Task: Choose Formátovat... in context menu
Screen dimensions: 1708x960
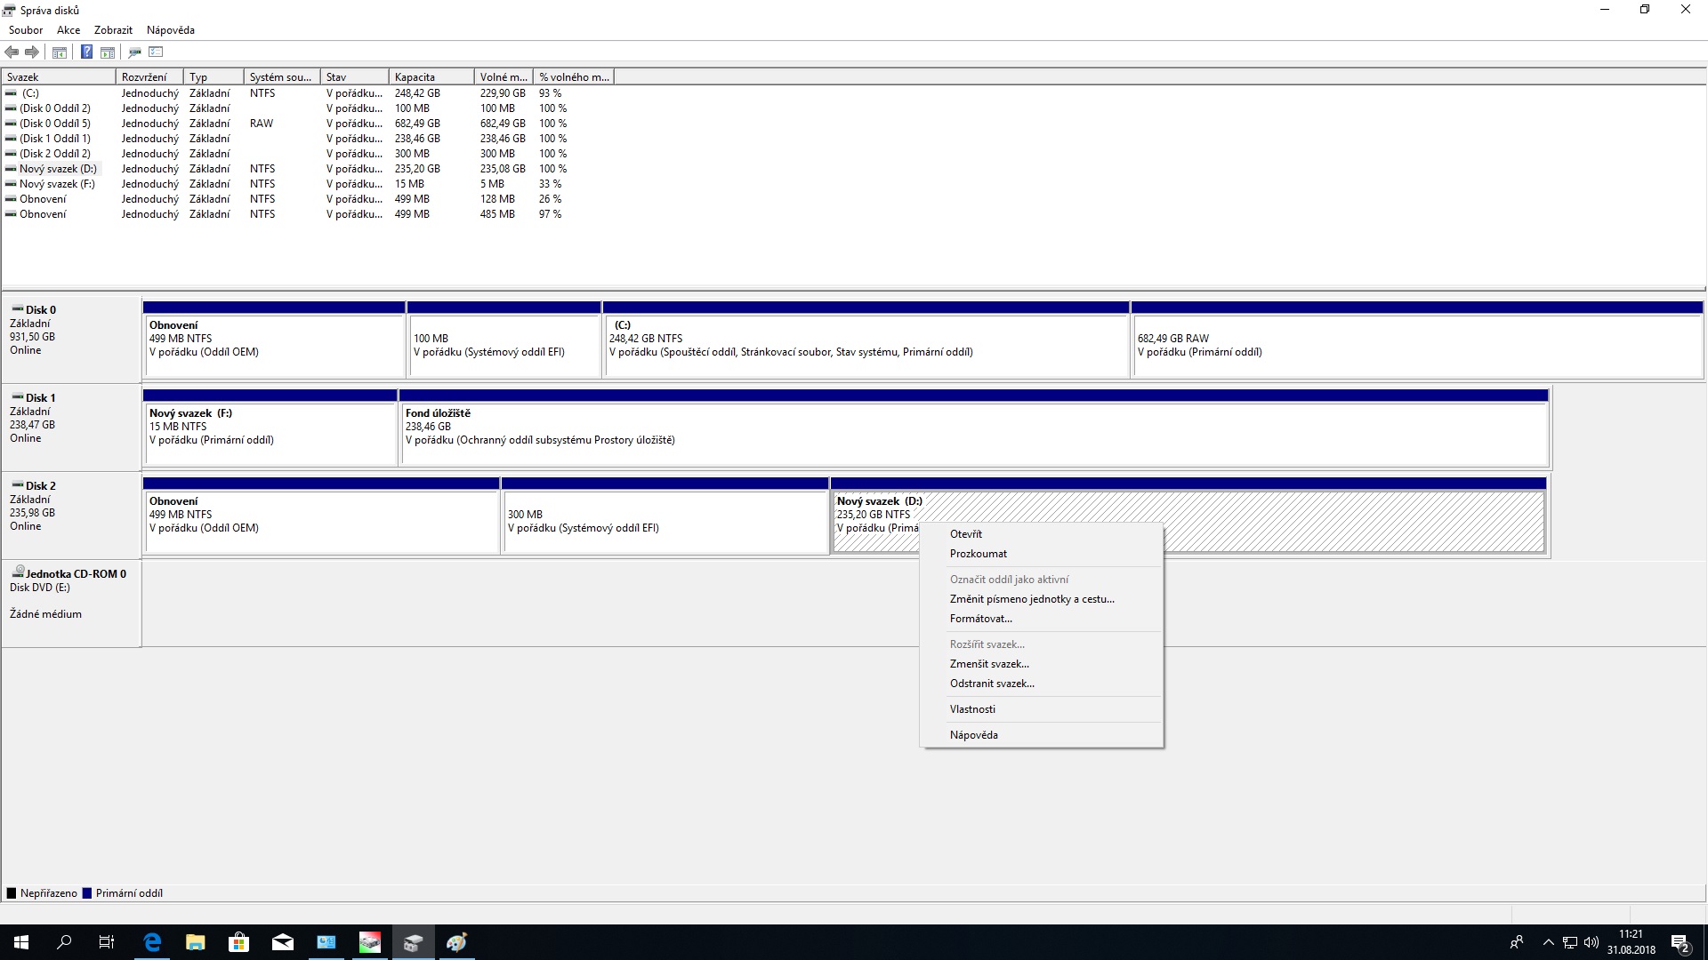Action: [980, 619]
